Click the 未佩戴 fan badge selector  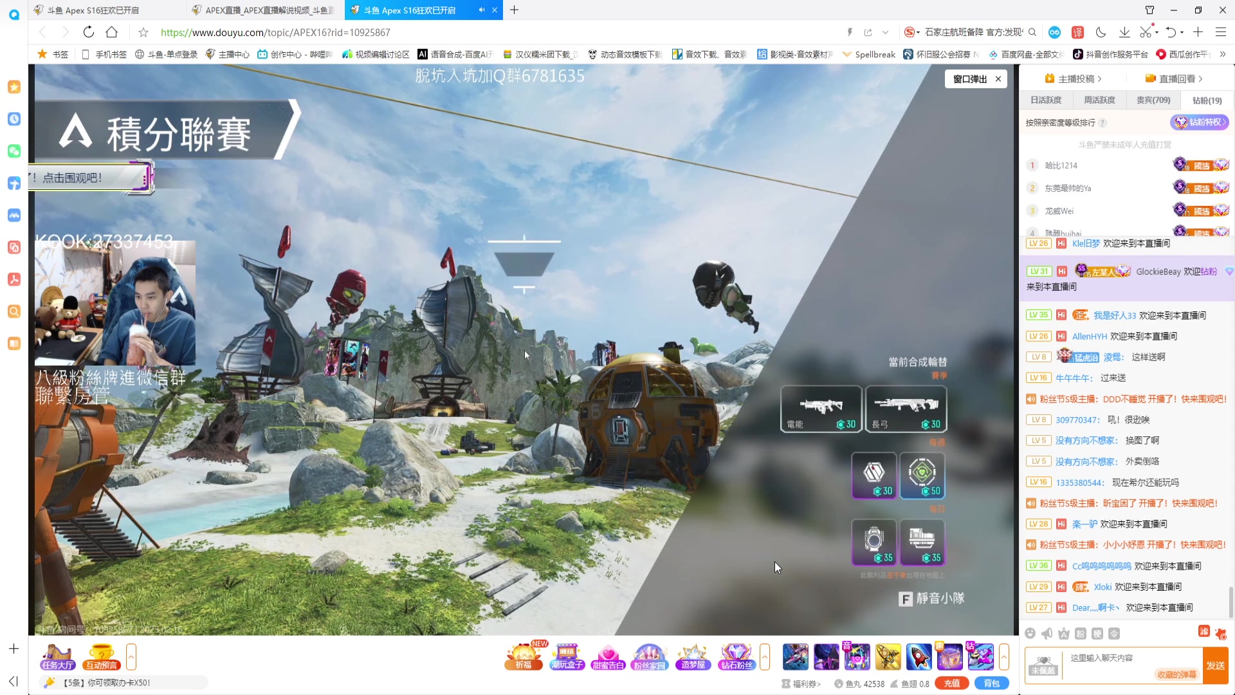1043,665
